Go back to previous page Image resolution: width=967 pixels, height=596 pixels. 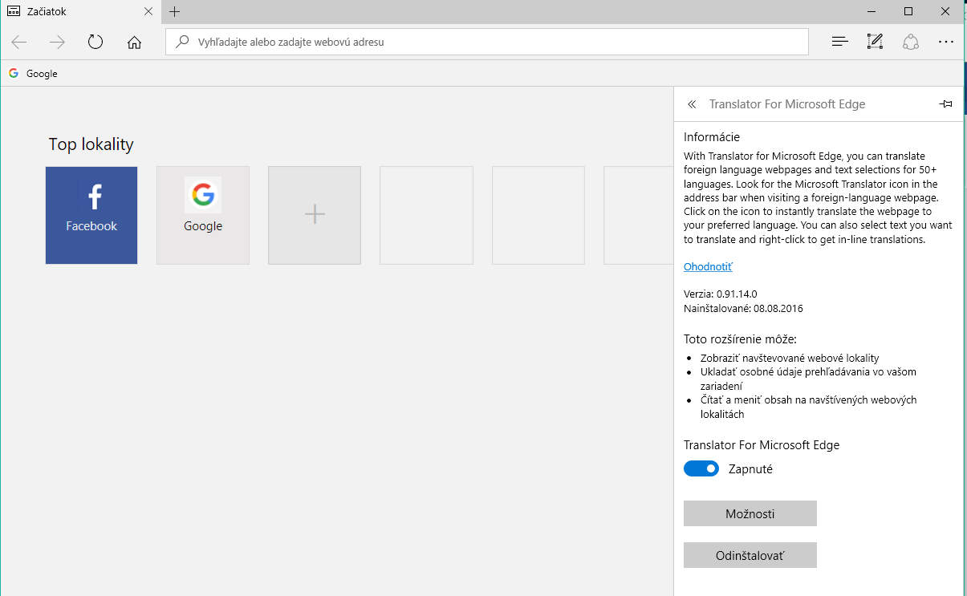[19, 42]
